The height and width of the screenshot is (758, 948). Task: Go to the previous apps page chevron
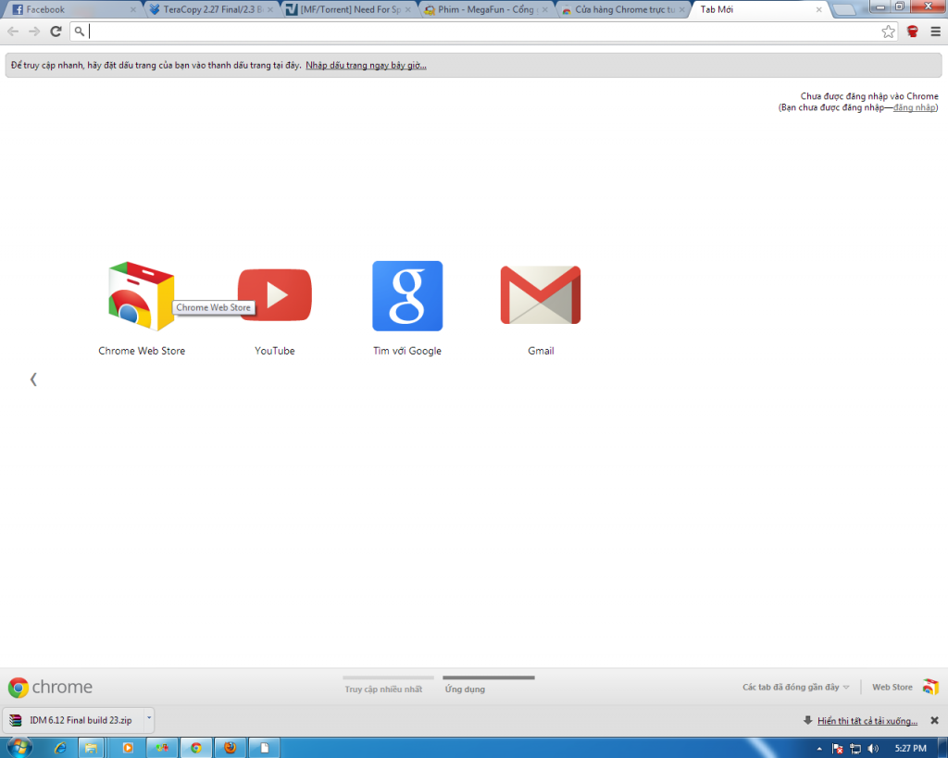(33, 379)
